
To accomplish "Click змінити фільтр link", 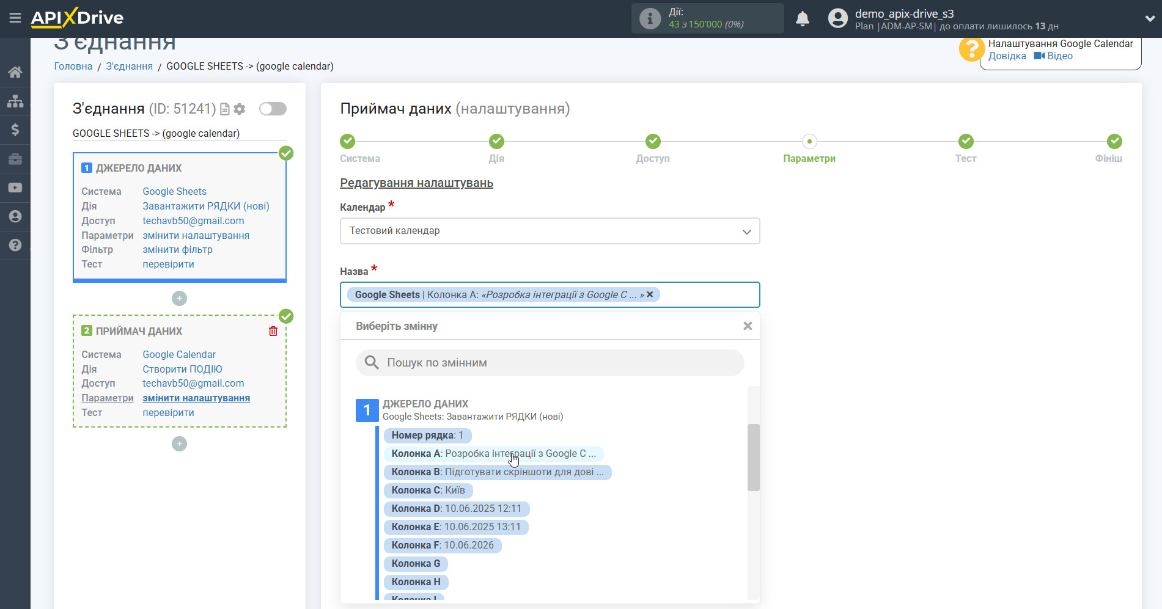I will coord(178,249).
